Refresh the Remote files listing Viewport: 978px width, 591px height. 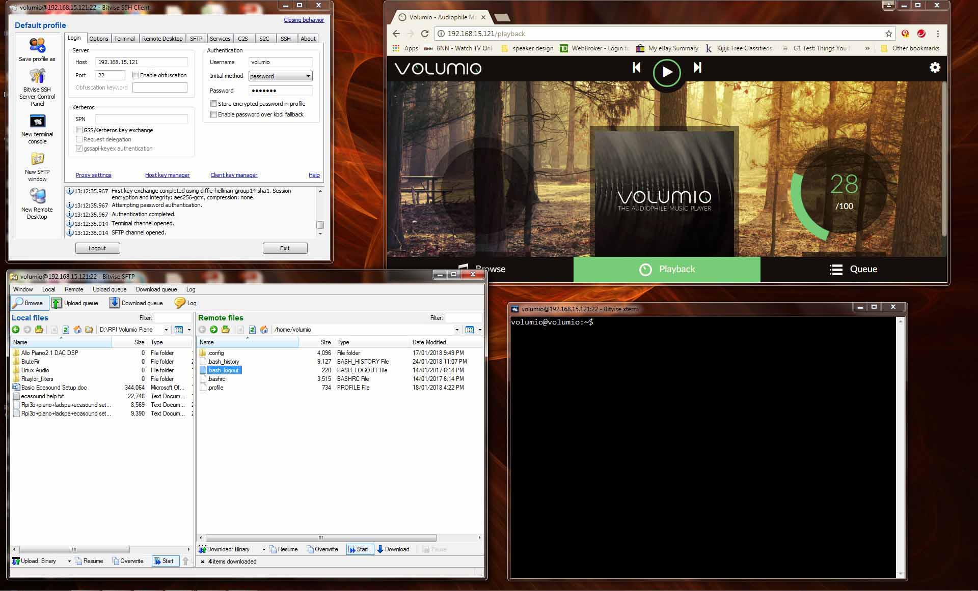click(252, 330)
